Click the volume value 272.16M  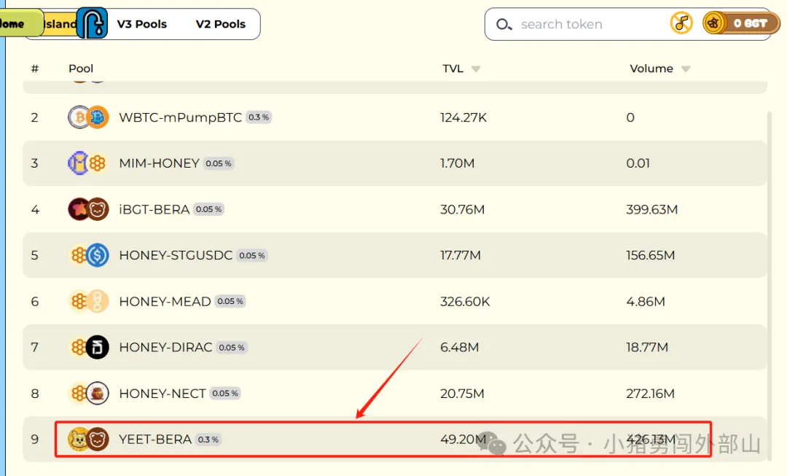[x=651, y=393]
